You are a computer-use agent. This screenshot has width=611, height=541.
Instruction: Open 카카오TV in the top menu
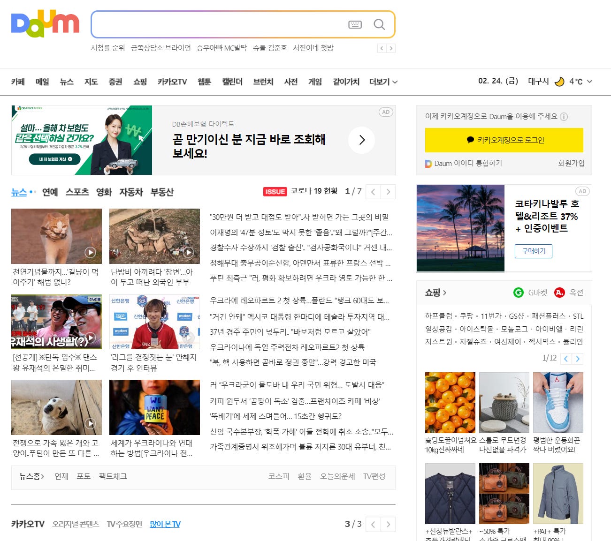pos(172,82)
